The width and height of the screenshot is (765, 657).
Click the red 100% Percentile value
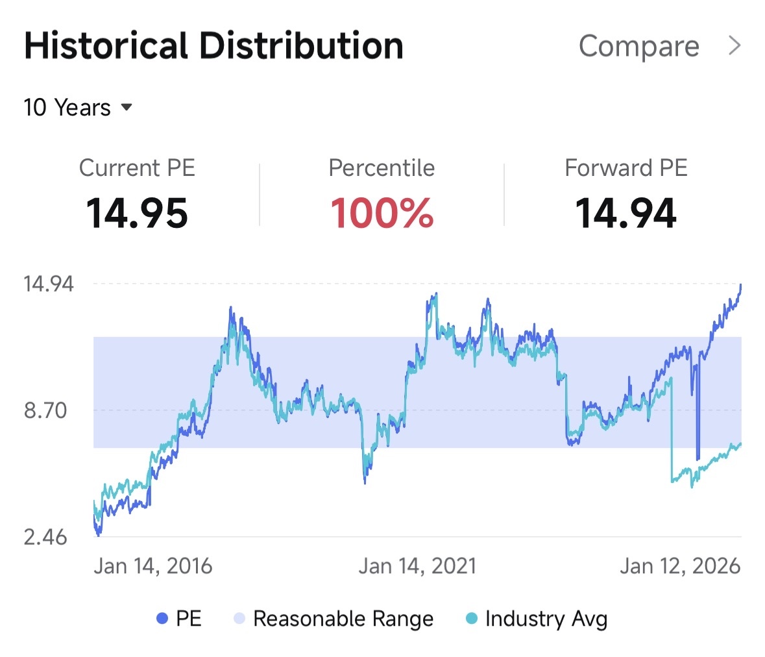[x=382, y=214]
